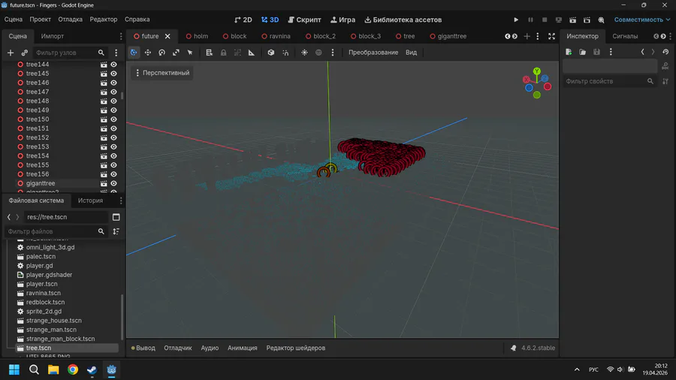Open sun and environment settings menu
The image size is (676, 380).
coord(333,53)
